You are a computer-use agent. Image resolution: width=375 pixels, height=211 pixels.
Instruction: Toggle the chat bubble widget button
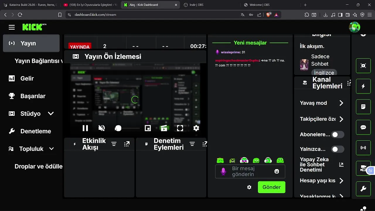363,127
